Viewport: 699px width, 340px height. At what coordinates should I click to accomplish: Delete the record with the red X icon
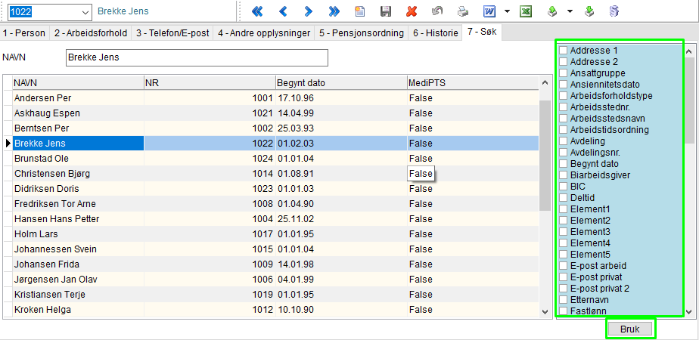(x=412, y=11)
